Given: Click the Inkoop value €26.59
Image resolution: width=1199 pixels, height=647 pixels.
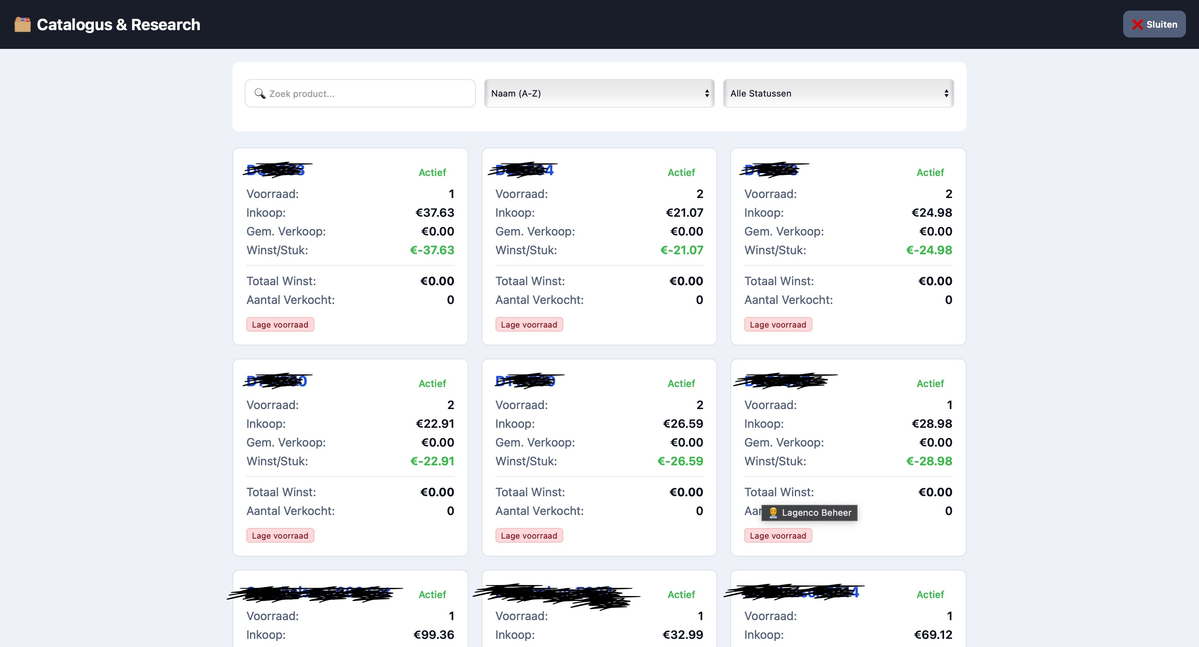Looking at the screenshot, I should click(683, 424).
